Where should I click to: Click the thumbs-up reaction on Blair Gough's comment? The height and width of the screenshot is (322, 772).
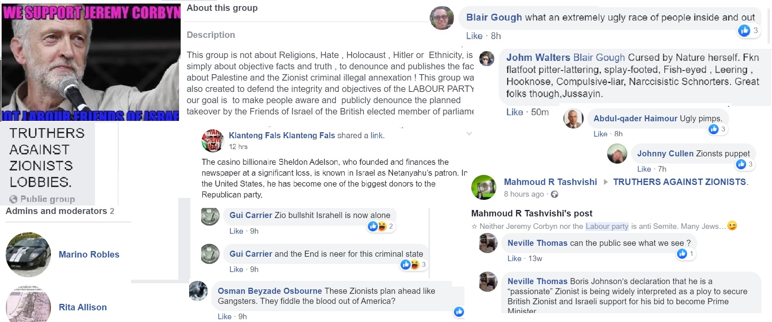point(744,31)
